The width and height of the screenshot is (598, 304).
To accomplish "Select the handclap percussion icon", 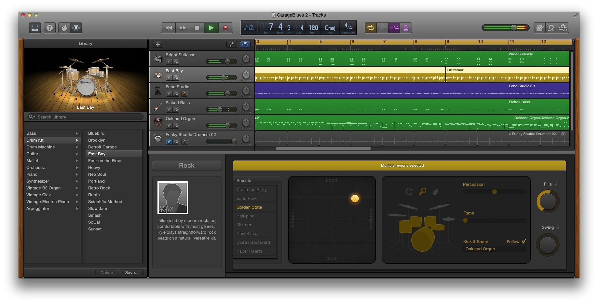I will click(x=435, y=192).
